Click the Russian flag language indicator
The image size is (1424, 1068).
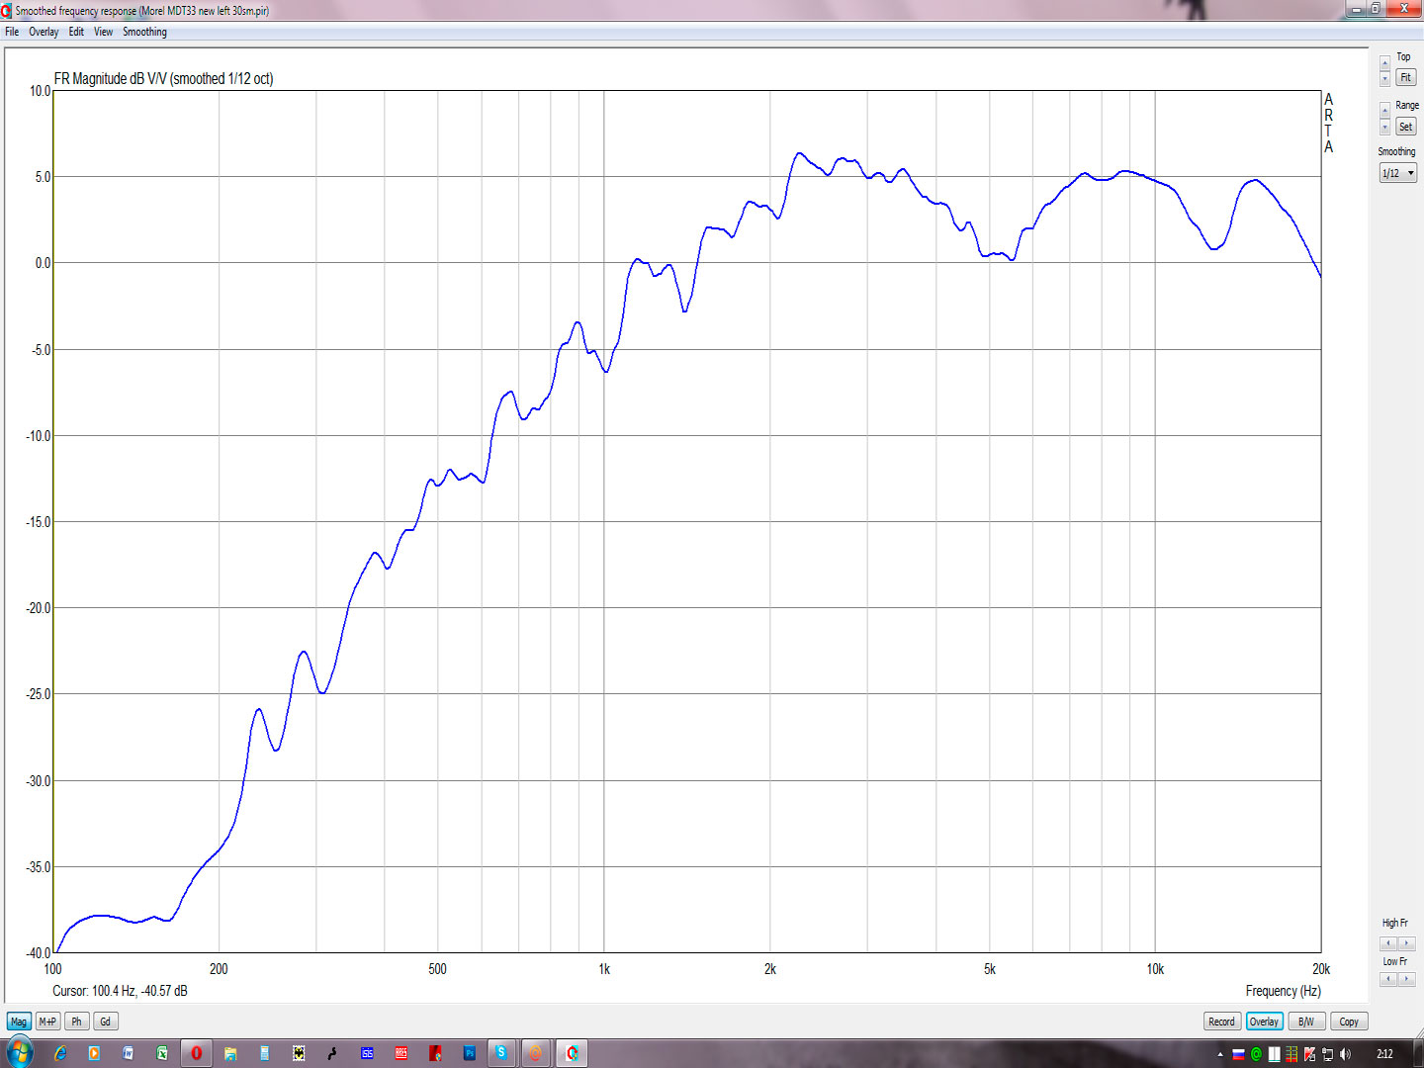[1238, 1054]
